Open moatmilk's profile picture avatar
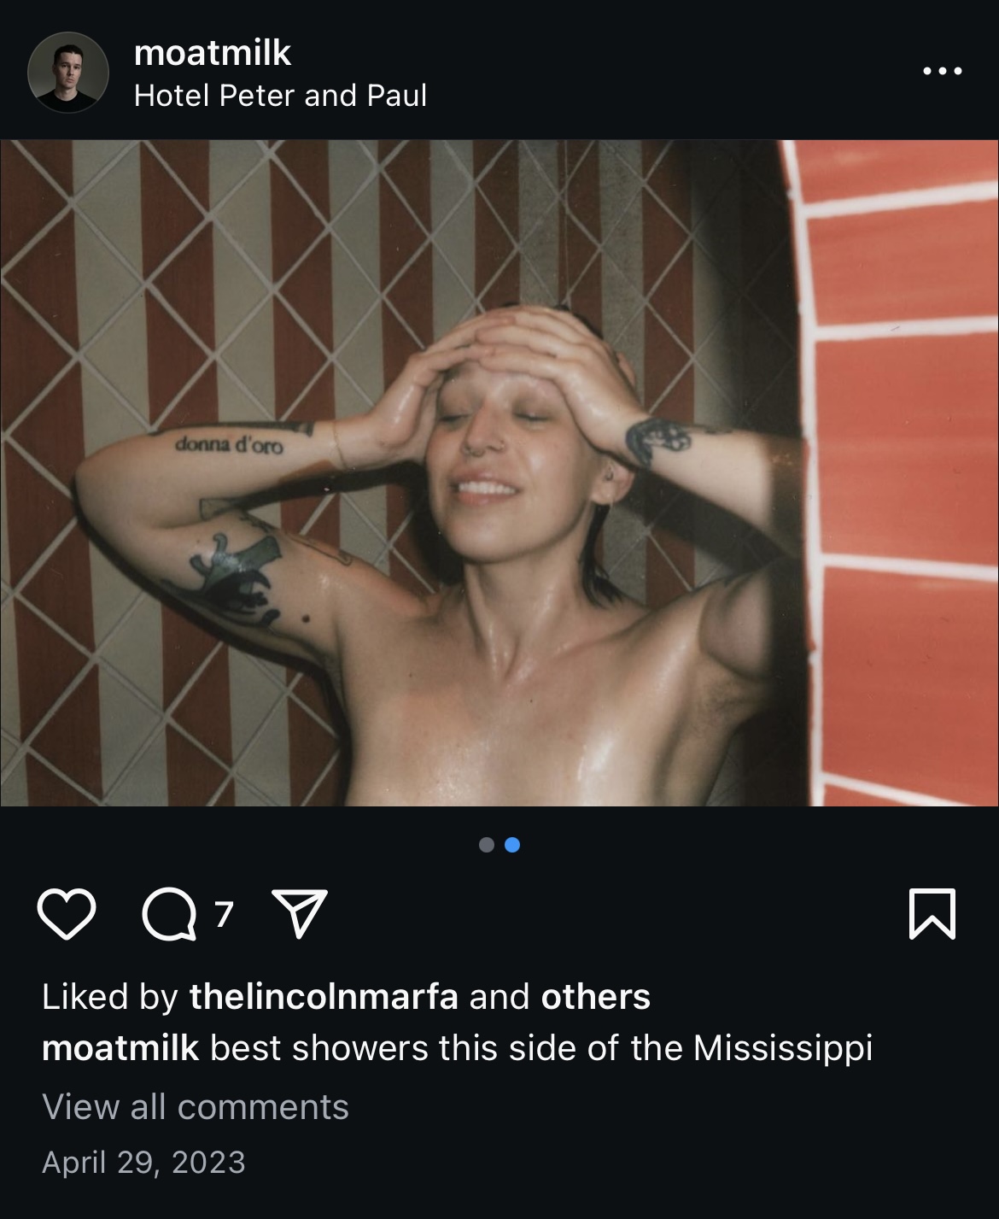999x1219 pixels. pyautogui.click(x=68, y=73)
